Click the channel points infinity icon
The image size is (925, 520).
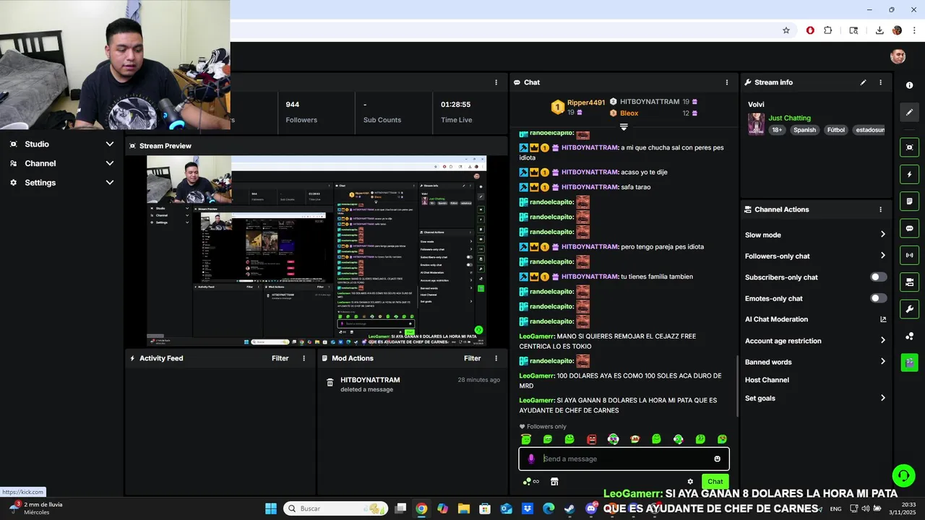[x=531, y=482]
